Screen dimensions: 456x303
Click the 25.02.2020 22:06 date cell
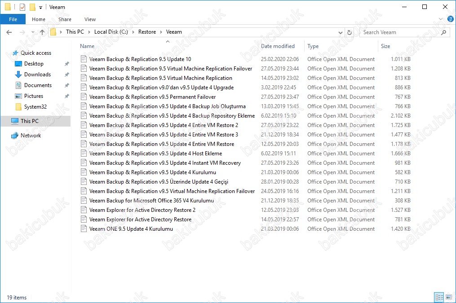[280, 59]
